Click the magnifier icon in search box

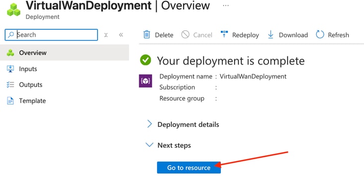[10, 35]
